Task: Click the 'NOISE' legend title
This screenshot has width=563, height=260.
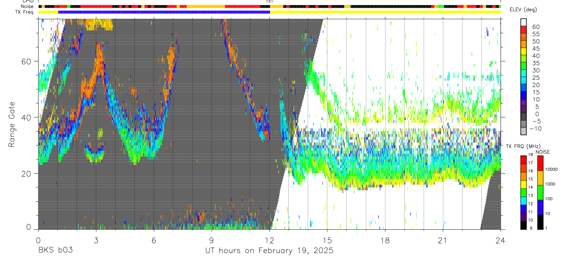Action: click(542, 152)
